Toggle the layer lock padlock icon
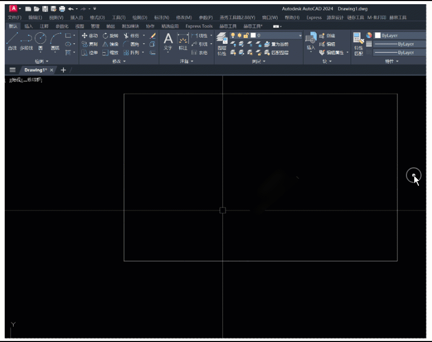Viewport: 432px width, 342px height. click(x=246, y=35)
